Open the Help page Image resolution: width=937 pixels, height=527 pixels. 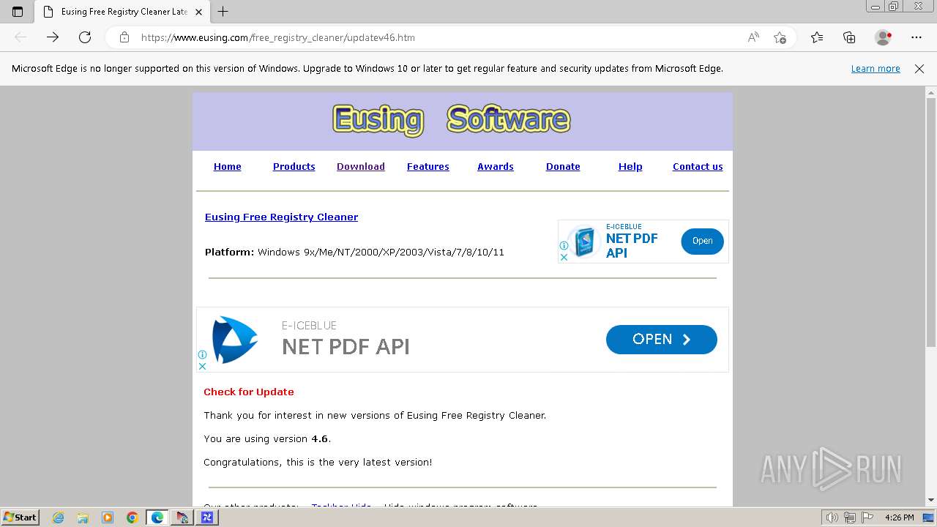[x=630, y=167]
